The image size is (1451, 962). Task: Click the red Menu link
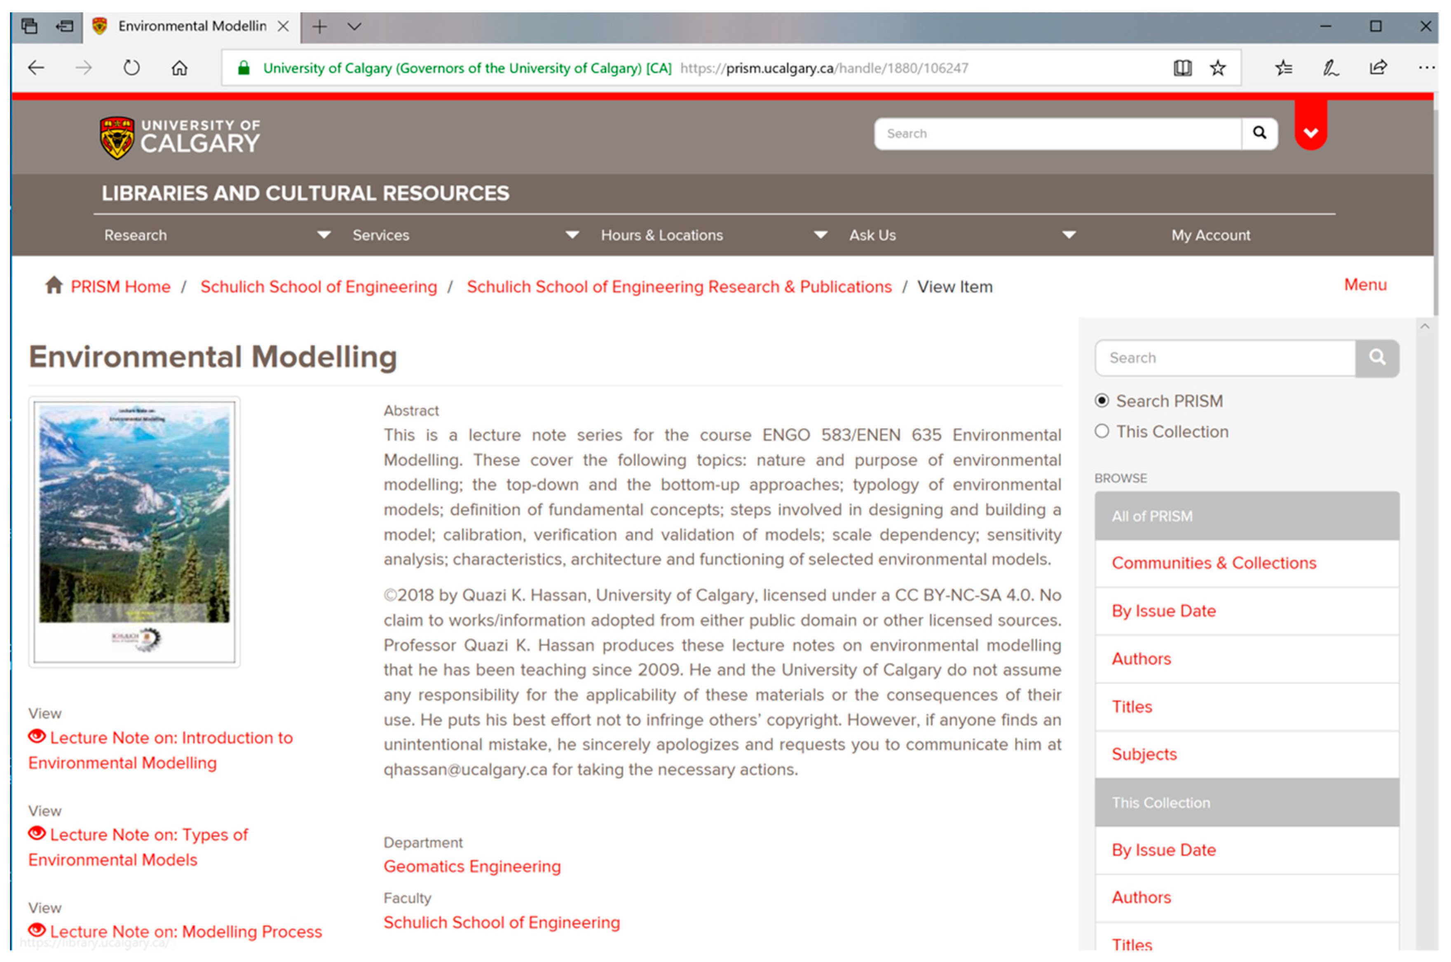pos(1365,285)
